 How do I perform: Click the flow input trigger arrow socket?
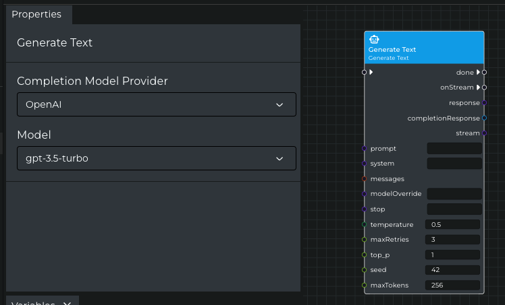(365, 72)
